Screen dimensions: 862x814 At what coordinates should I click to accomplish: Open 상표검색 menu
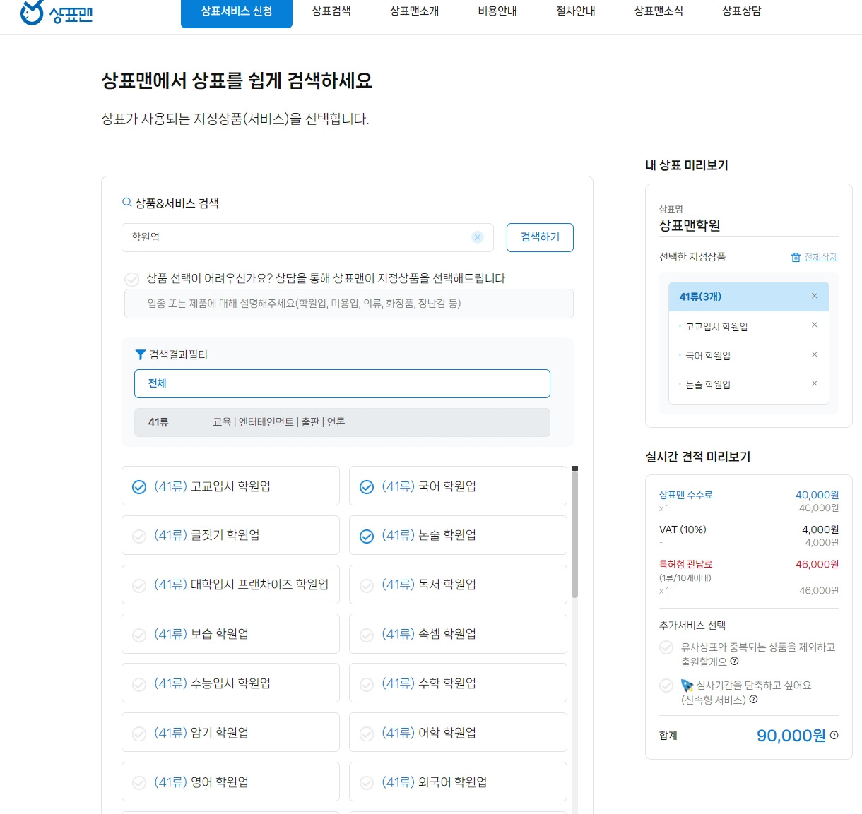331,11
